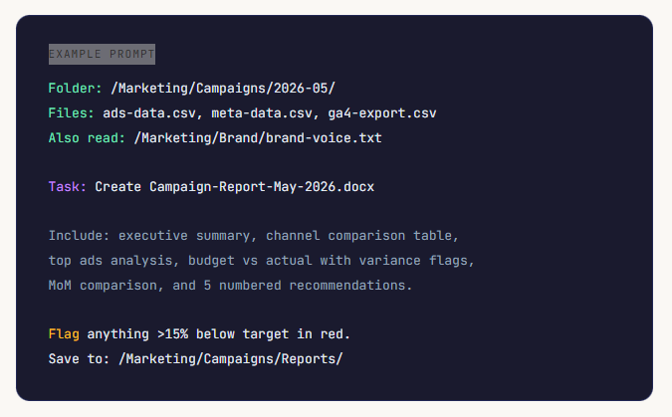
Task: Click the green Folder: label
Action: (x=75, y=89)
